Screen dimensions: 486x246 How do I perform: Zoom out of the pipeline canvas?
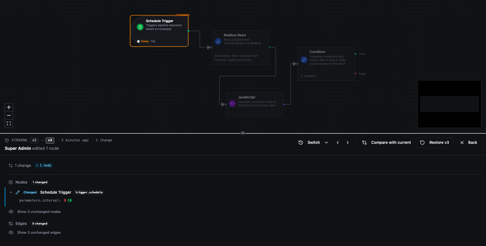tap(9, 115)
